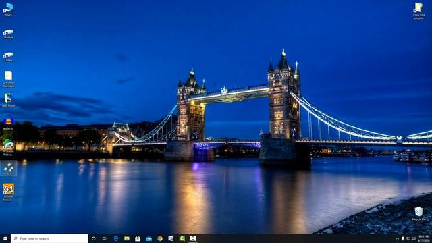Open Cortana from the taskbar circle
Image resolution: width=432 pixels, height=243 pixels.
[x=93, y=238]
